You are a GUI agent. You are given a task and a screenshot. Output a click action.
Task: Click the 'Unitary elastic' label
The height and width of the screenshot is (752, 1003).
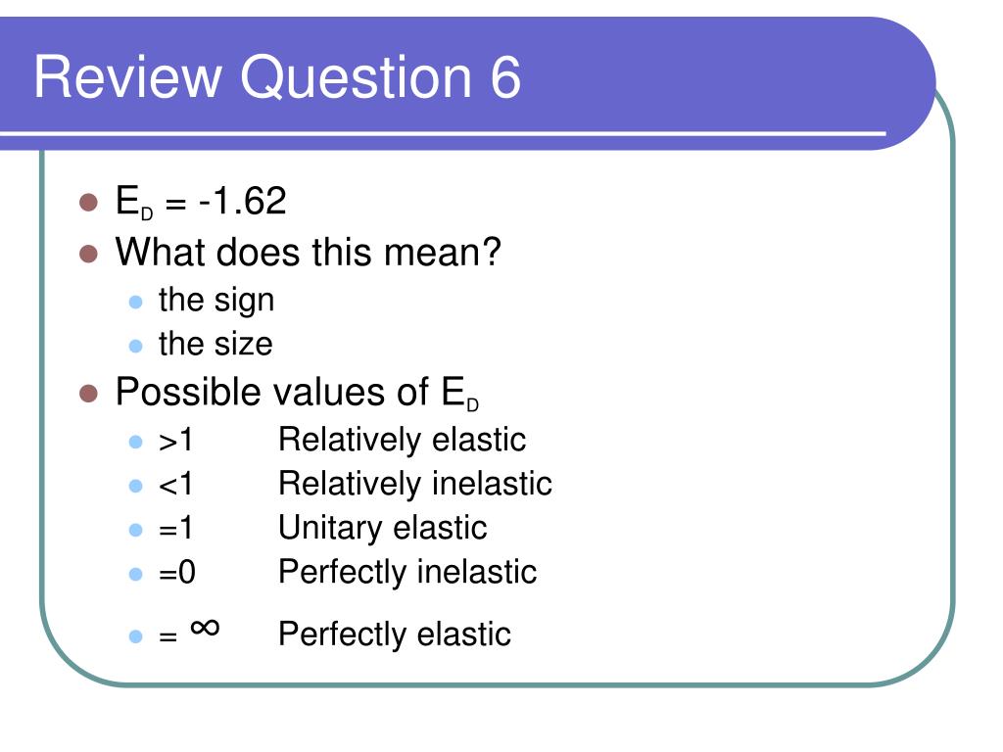(383, 528)
